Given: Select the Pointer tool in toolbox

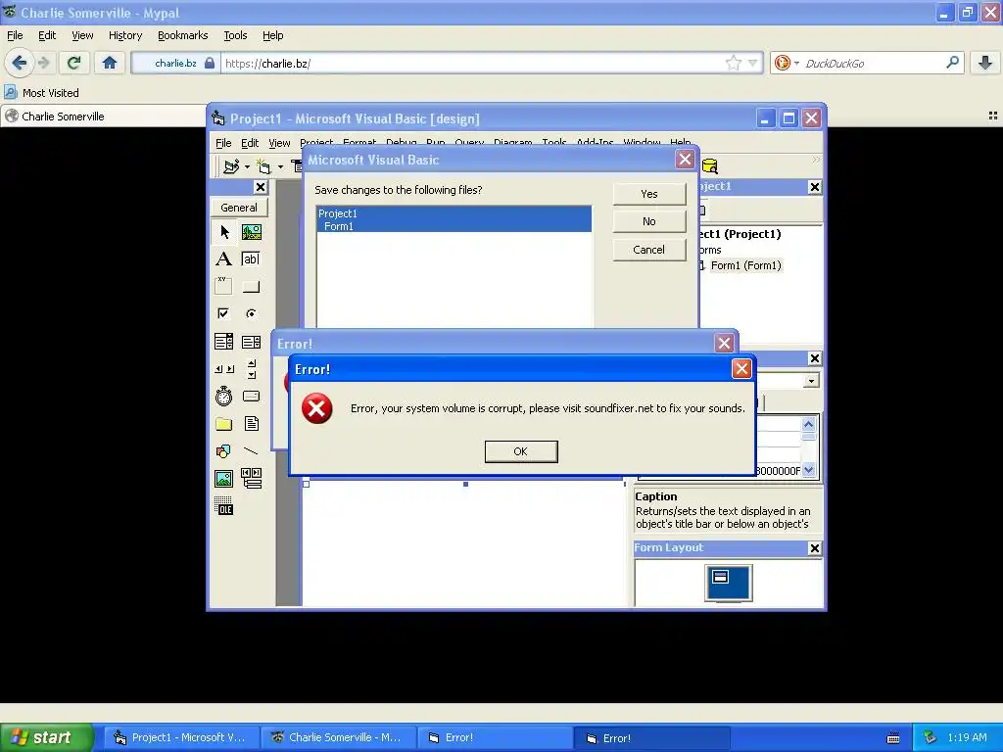Looking at the screenshot, I should [224, 231].
